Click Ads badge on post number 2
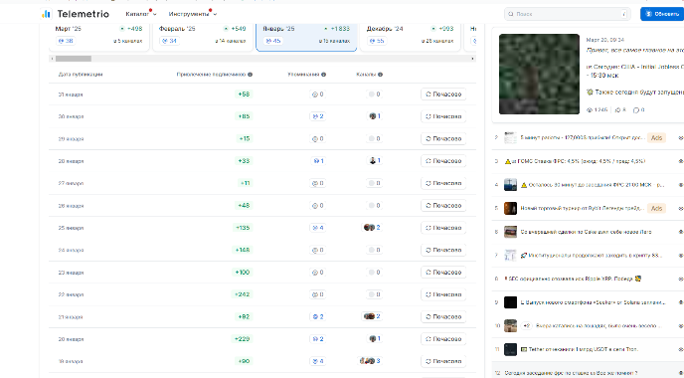Viewport: 684px width, 378px height. (656, 137)
